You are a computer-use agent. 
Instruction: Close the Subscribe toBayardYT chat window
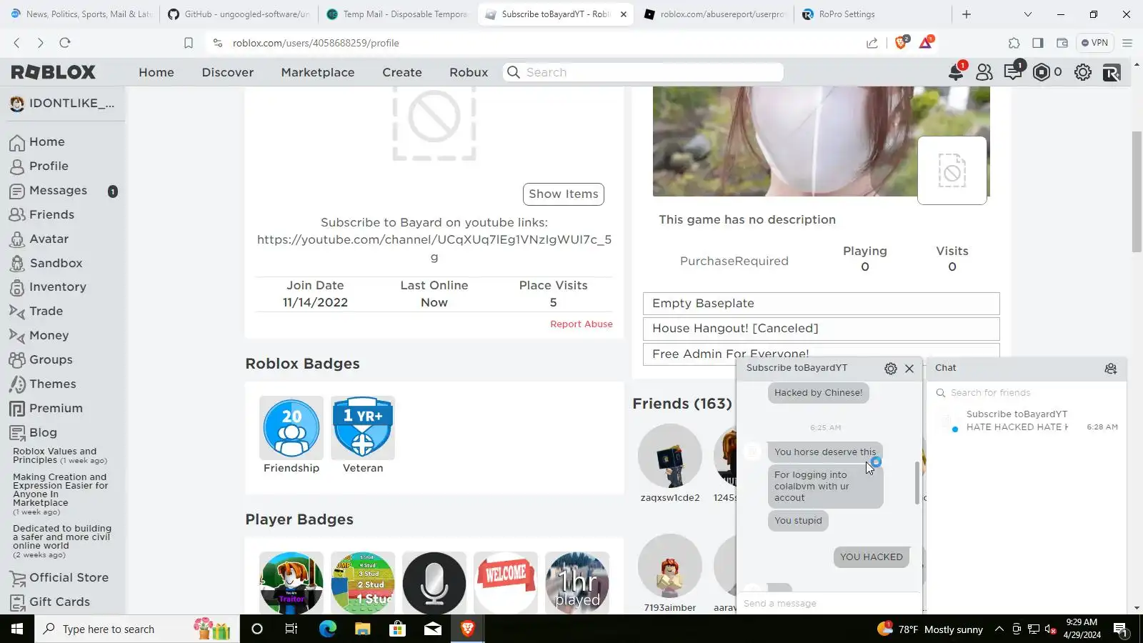tap(909, 369)
